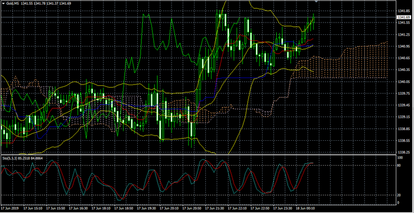The width and height of the screenshot is (414, 213).
Task: Click the 1340.65 price axis label
Action: 403,58
